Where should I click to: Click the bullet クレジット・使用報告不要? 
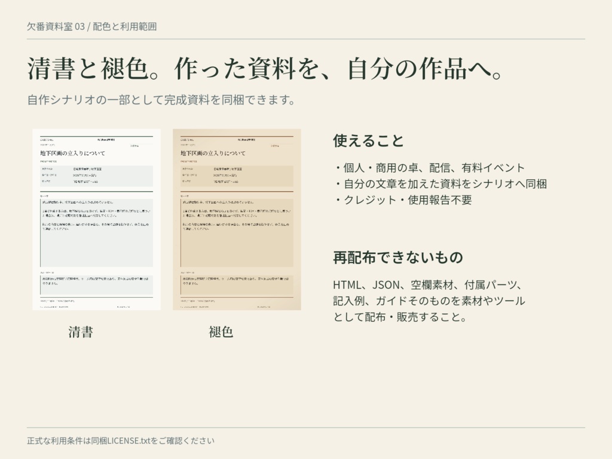click(403, 200)
